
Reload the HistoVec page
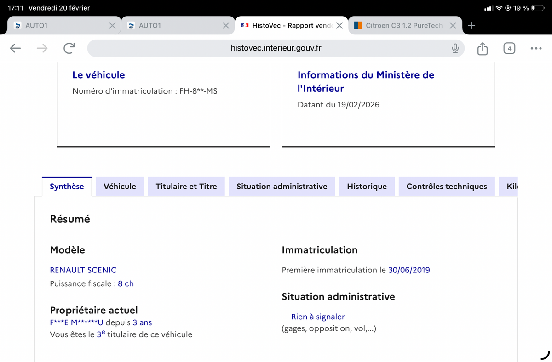(x=69, y=48)
